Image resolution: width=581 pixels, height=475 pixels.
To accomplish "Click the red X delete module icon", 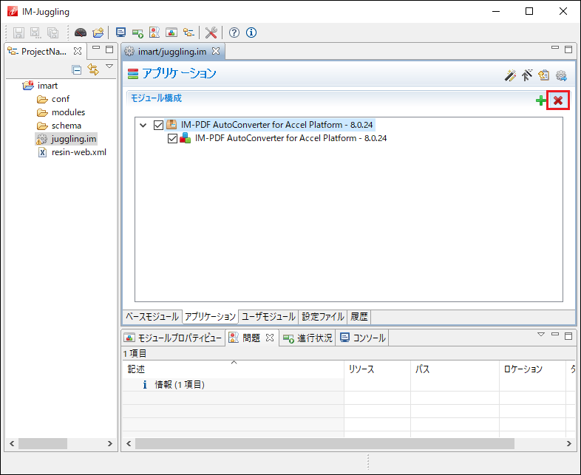I will [558, 100].
